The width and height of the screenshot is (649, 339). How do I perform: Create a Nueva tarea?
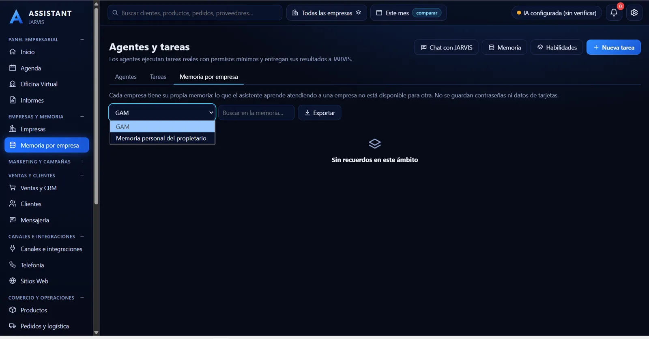(x=614, y=47)
